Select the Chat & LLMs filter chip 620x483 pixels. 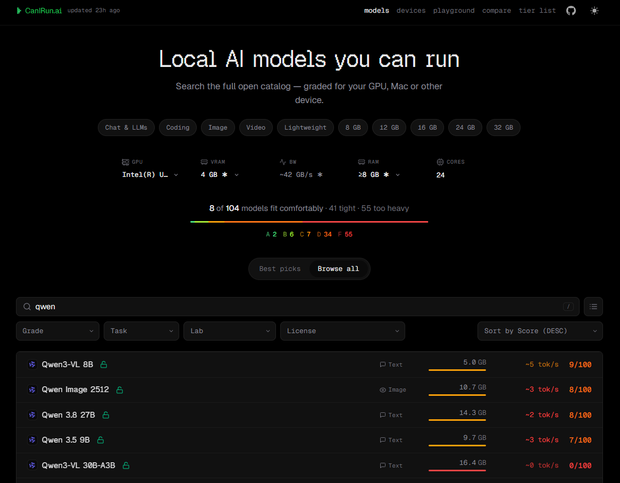coord(126,128)
